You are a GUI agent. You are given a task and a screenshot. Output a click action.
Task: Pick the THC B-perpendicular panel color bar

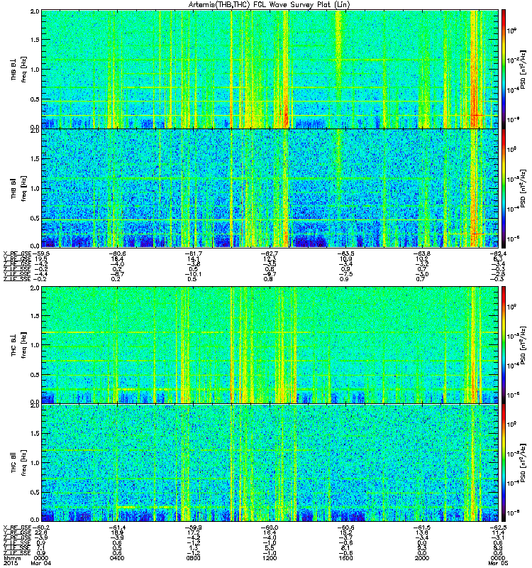click(504, 344)
